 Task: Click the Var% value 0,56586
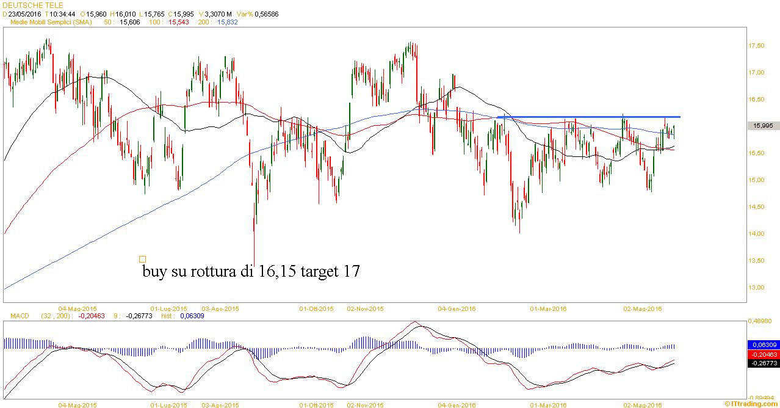pyautogui.click(x=266, y=13)
